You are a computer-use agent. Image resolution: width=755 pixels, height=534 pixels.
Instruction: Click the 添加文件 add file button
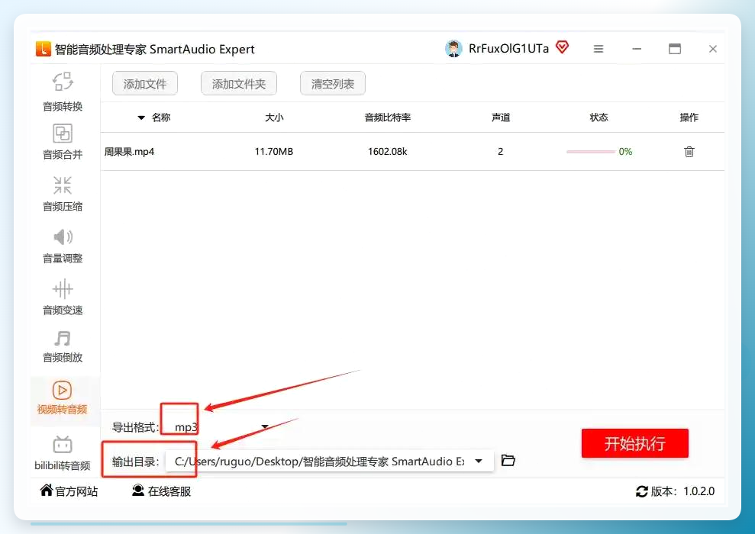point(145,84)
